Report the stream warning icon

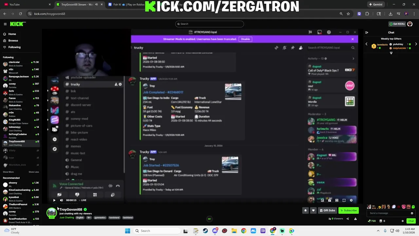[355, 219]
